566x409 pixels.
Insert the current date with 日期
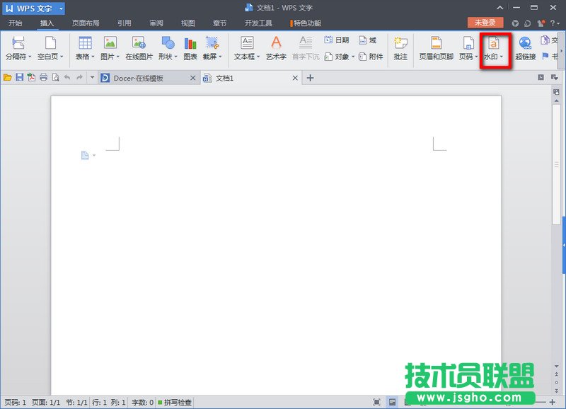point(336,40)
